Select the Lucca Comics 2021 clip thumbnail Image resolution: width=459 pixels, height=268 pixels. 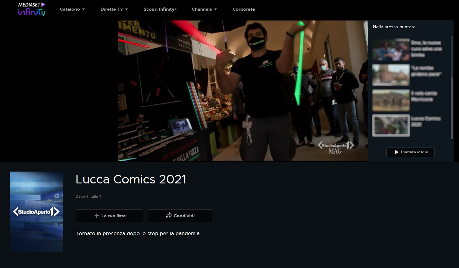coord(391,125)
